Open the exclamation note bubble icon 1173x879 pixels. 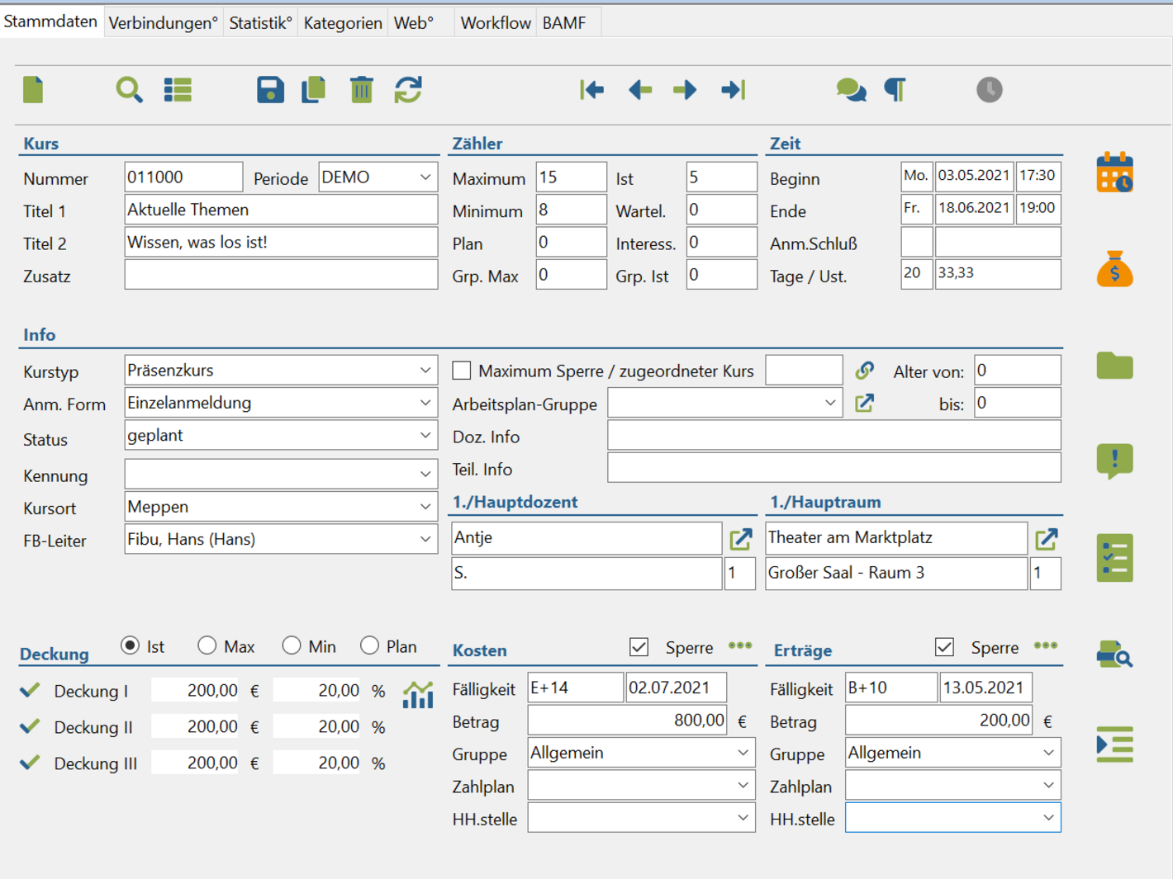[1114, 461]
